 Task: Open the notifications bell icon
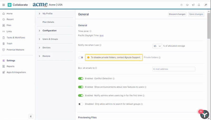pos(199,5)
